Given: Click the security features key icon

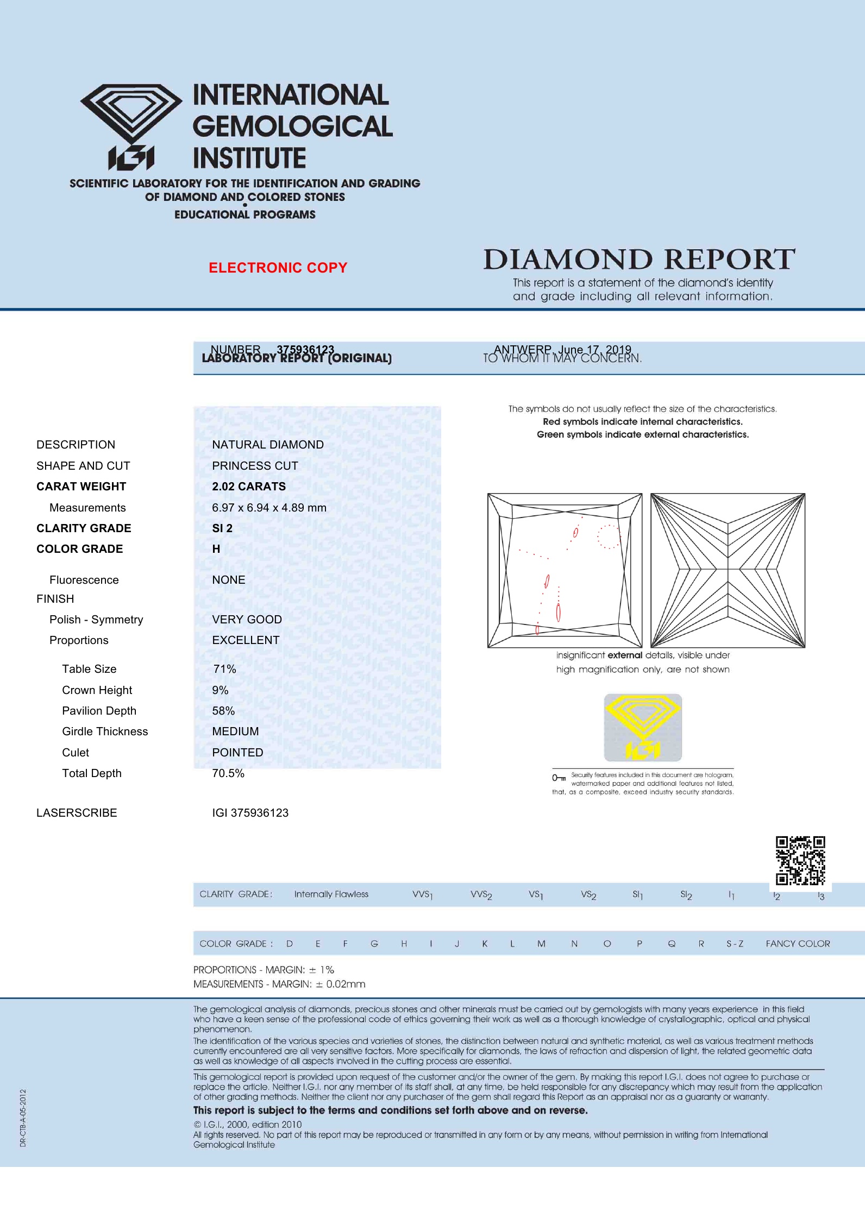Looking at the screenshot, I should (559, 778).
